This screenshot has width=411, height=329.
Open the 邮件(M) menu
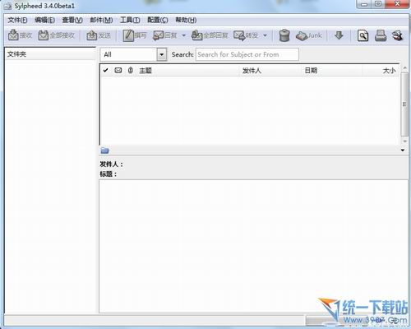[x=101, y=20]
